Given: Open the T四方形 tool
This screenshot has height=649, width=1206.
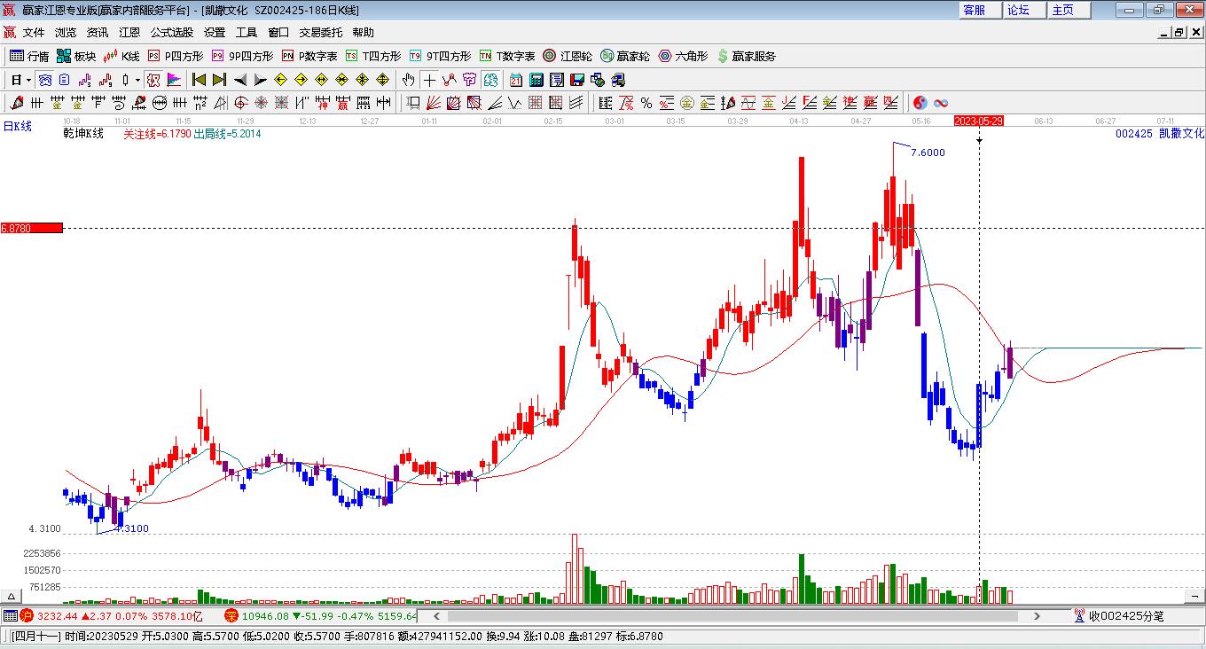Looking at the screenshot, I should click(x=373, y=56).
